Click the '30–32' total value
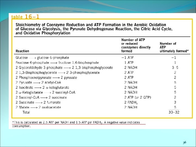Viewport: 196px width, 147px height. (174, 112)
